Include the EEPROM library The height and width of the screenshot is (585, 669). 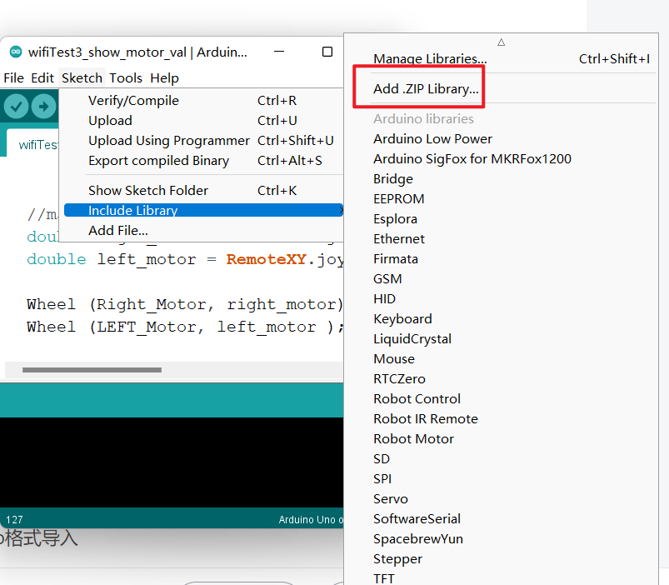coord(502,199)
